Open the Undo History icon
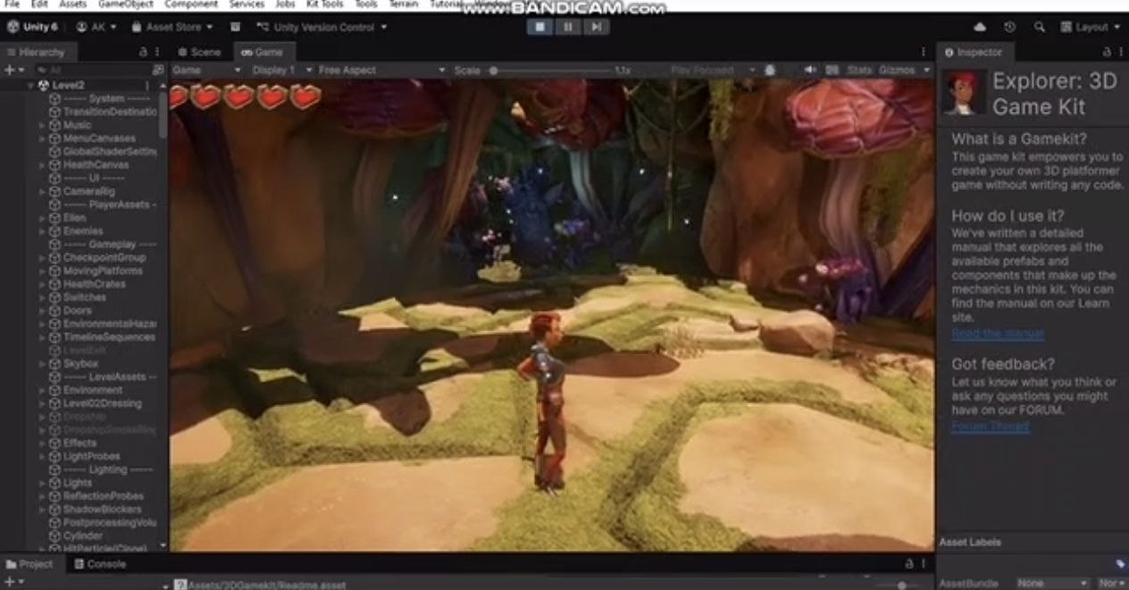Screen dimensions: 1129x590 1009,27
